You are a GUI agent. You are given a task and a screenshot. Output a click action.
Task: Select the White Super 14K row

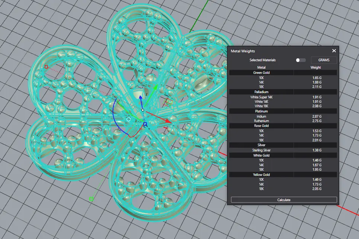tap(283, 97)
